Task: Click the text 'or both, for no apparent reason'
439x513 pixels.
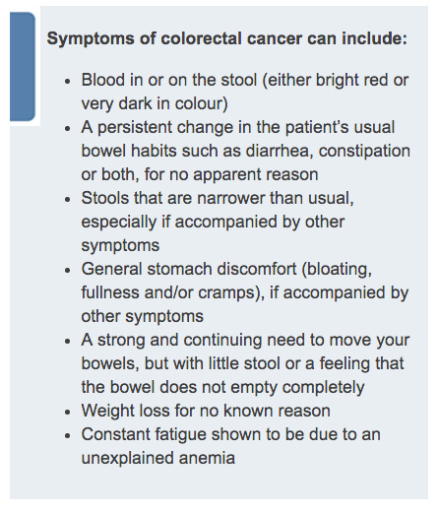Action: click(x=200, y=174)
